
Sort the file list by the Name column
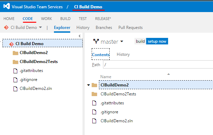(106, 77)
